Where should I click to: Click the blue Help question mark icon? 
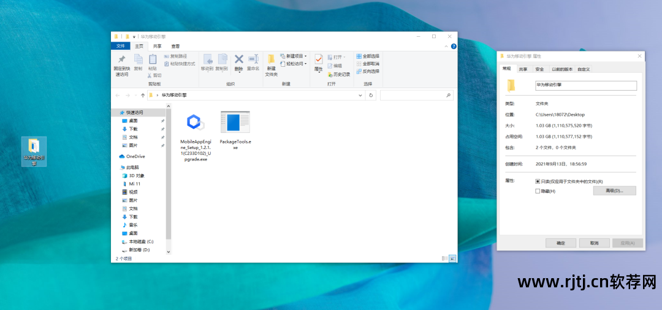(454, 46)
